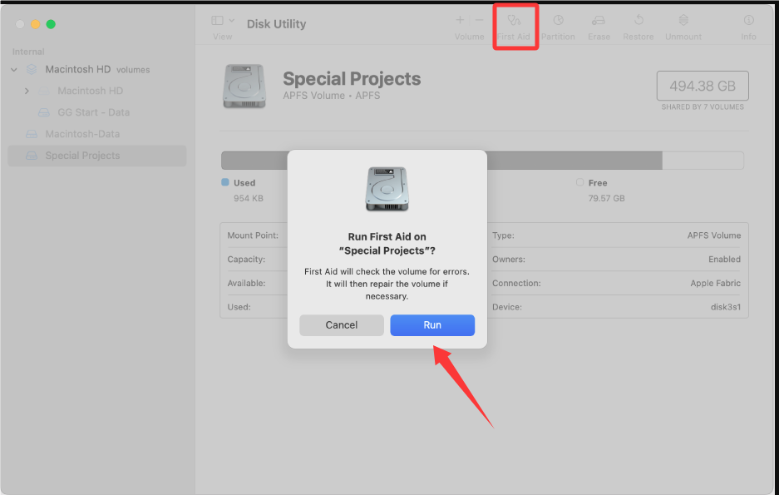Click the 'Internal' sidebar heading
Image resolution: width=779 pixels, height=495 pixels.
pos(28,52)
